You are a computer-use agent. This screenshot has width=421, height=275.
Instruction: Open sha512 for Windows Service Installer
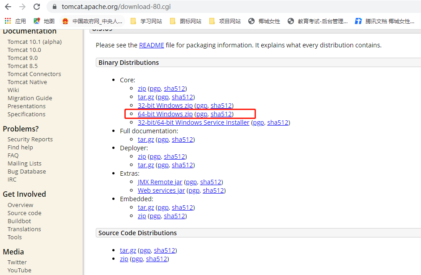tap(278, 123)
